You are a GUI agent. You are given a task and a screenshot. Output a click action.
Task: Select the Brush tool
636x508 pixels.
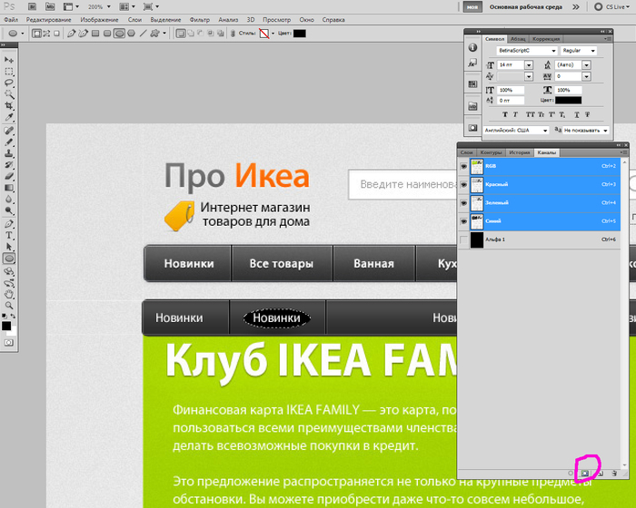point(9,142)
